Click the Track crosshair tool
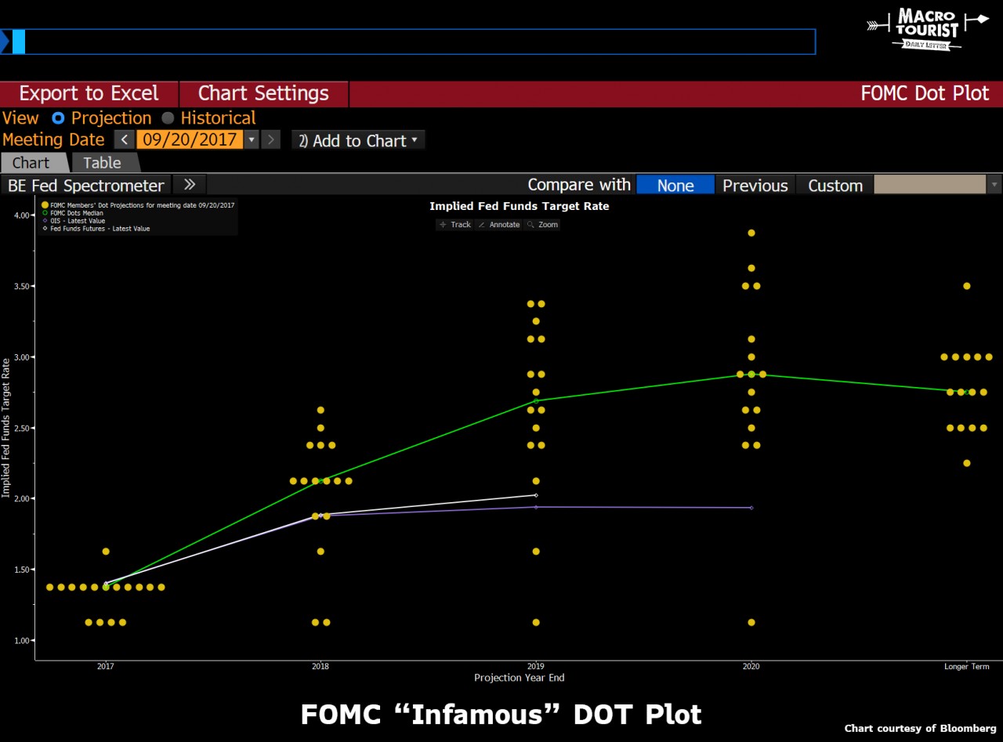The height and width of the screenshot is (742, 1003). click(454, 225)
